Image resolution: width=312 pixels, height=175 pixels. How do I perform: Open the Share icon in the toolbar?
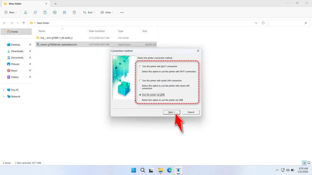coord(64,12)
